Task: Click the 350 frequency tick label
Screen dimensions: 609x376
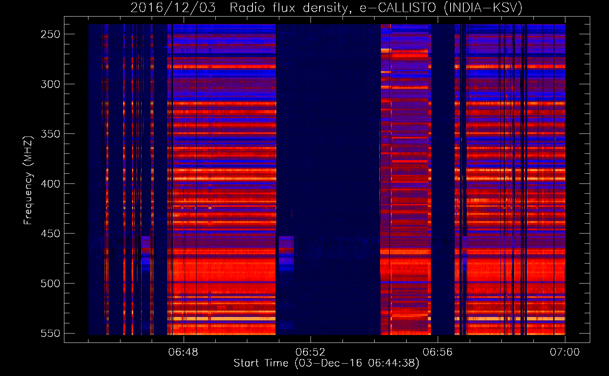Action: [50, 134]
